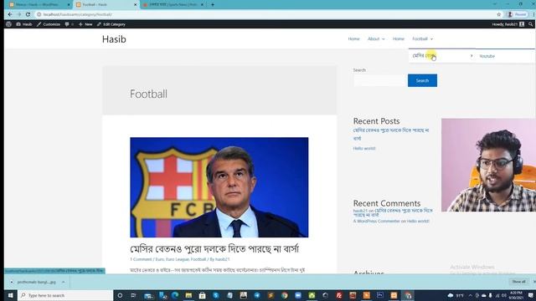Viewport: 536px width, 301px height.
Task: Open the Windows Start menu
Action: pyautogui.click(x=10, y=295)
